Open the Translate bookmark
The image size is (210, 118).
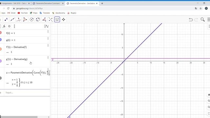[x=45, y=13]
